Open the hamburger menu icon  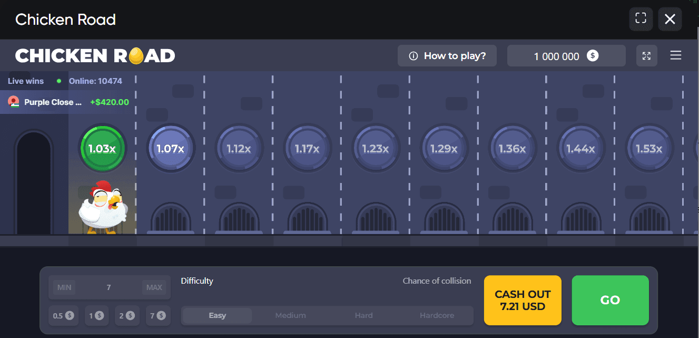pyautogui.click(x=676, y=55)
